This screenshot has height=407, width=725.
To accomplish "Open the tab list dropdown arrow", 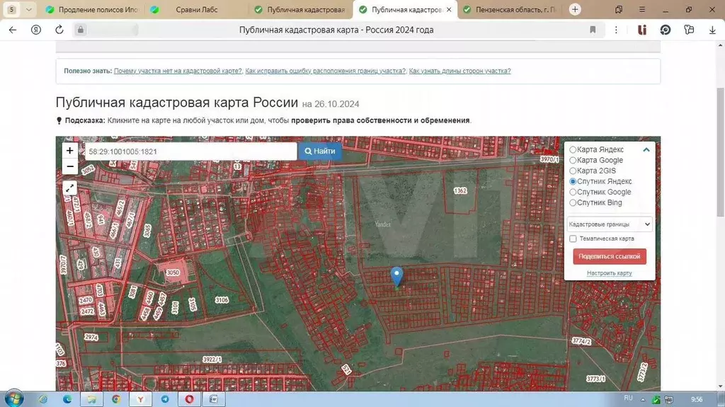I will pos(28,9).
